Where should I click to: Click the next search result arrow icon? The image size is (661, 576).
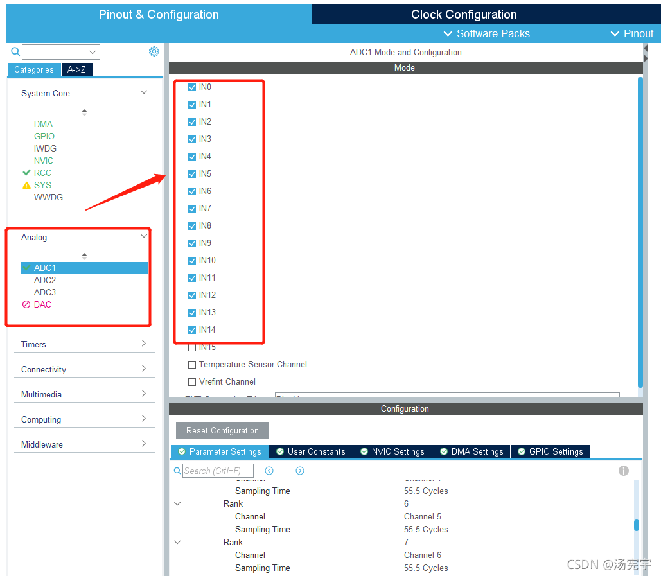[300, 471]
